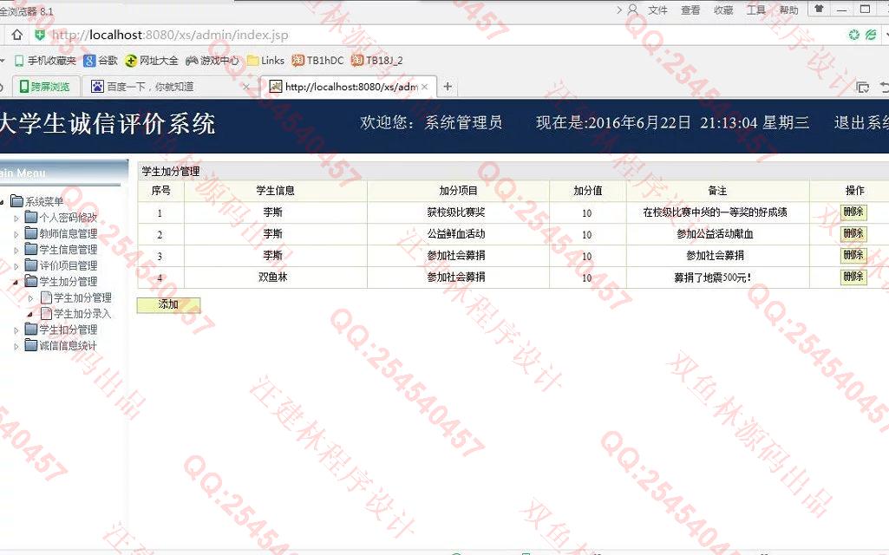Image resolution: width=889 pixels, height=555 pixels.
Task: Click the tab list icon right of tabs
Action: coord(862,88)
